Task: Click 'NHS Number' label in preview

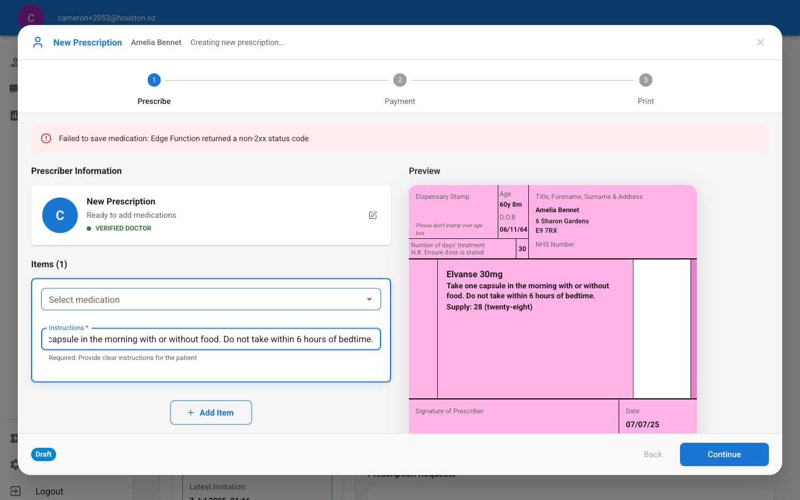Action: pyautogui.click(x=555, y=244)
